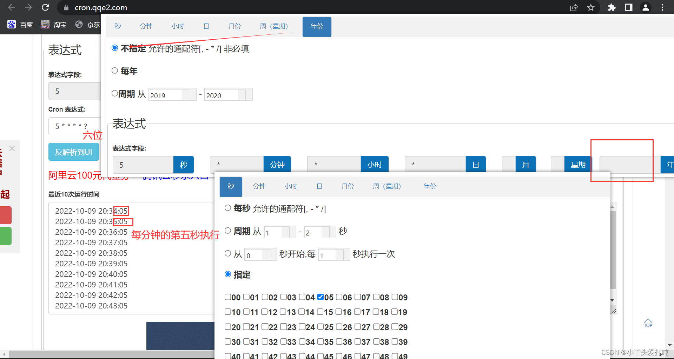674x359 pixels.
Task: Open the 百度 bookmark
Action: (x=20, y=25)
